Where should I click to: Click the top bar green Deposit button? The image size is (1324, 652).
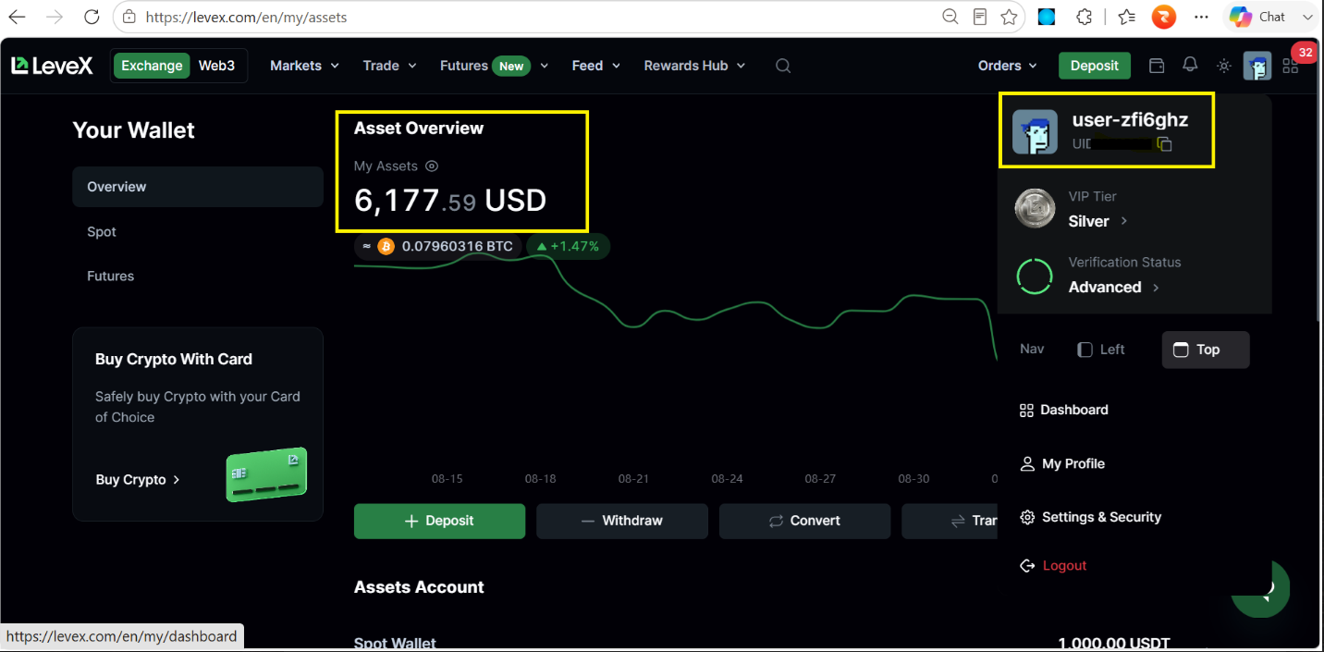point(1095,66)
